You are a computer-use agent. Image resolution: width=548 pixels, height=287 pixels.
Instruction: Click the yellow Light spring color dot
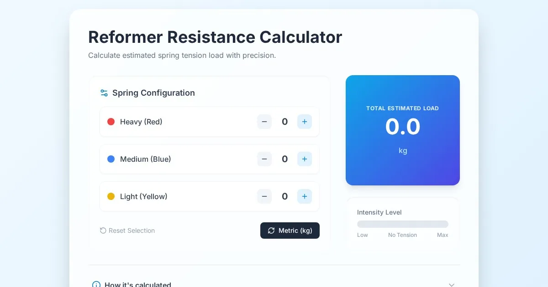point(111,196)
